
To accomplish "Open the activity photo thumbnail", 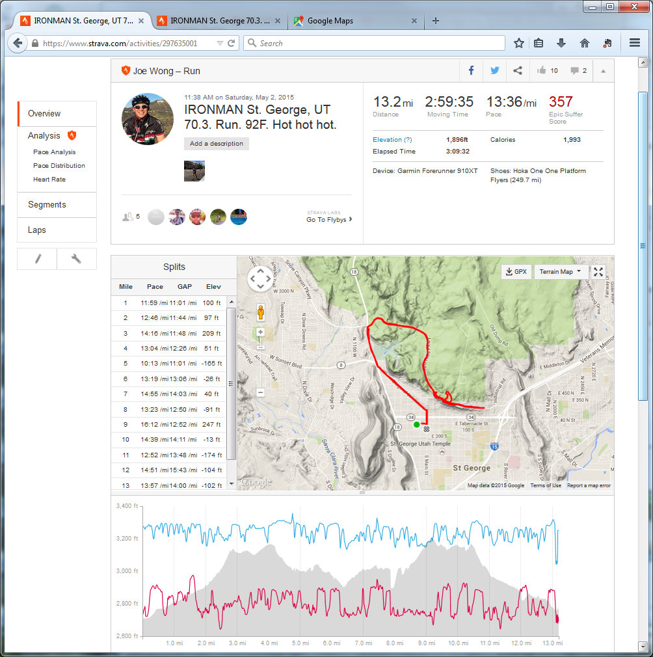I will point(194,171).
